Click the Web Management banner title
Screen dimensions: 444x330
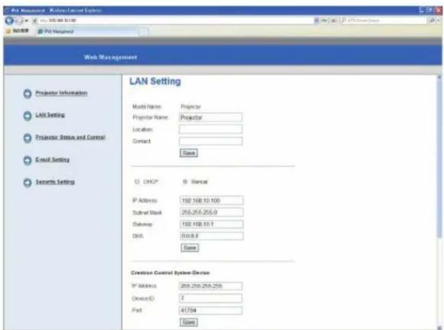[111, 57]
